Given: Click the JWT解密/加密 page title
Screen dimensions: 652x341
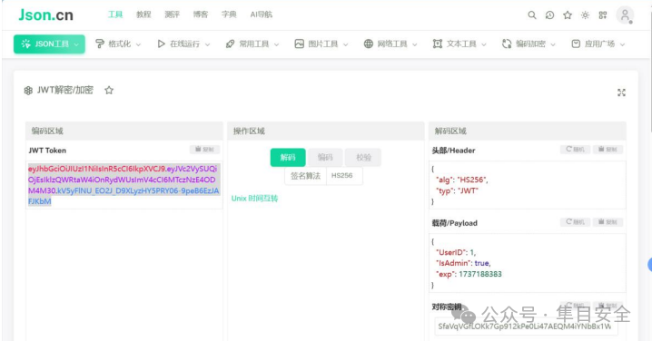Looking at the screenshot, I should (x=64, y=90).
